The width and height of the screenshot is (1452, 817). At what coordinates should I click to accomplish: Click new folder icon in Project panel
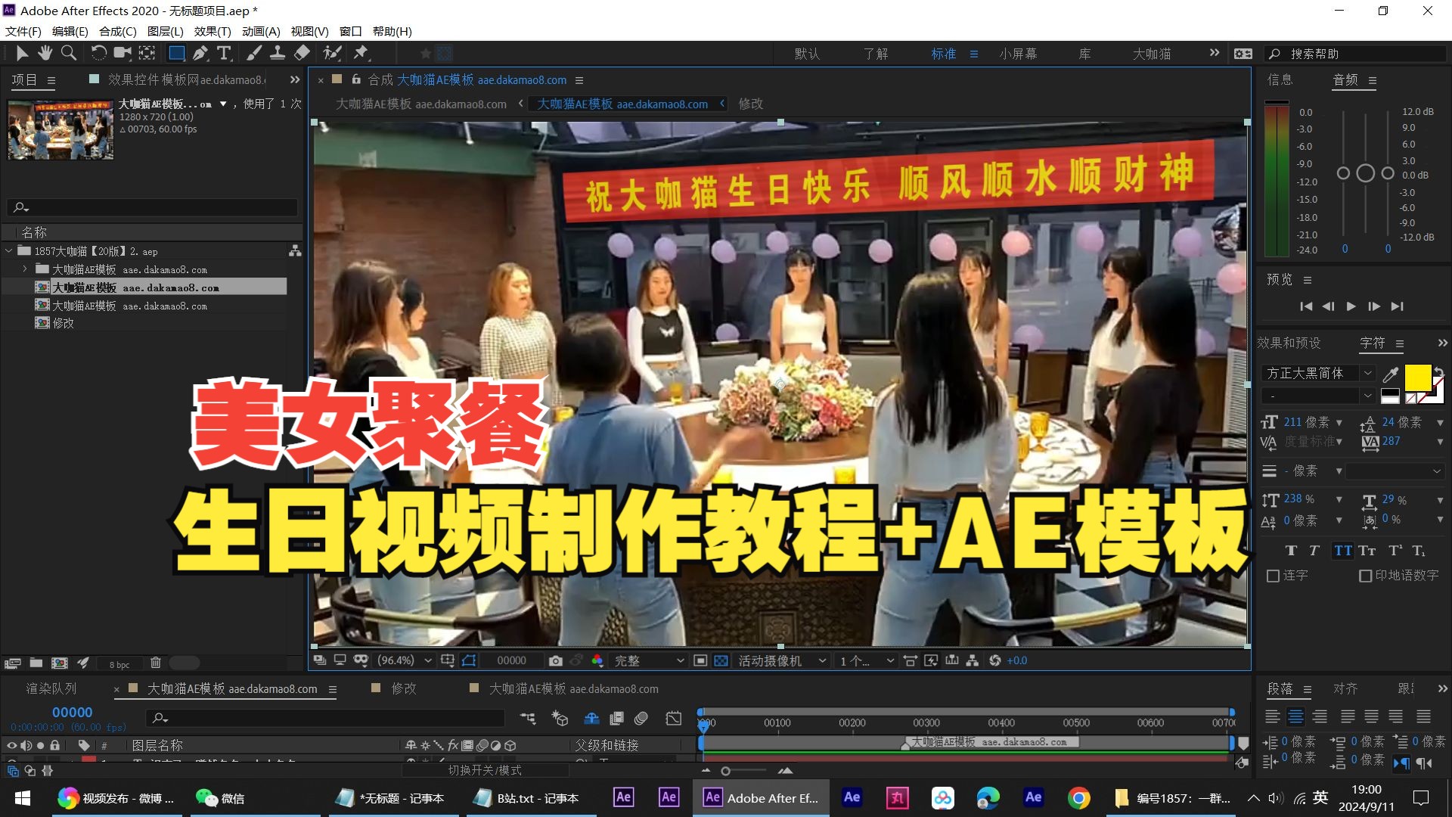pyautogui.click(x=36, y=663)
